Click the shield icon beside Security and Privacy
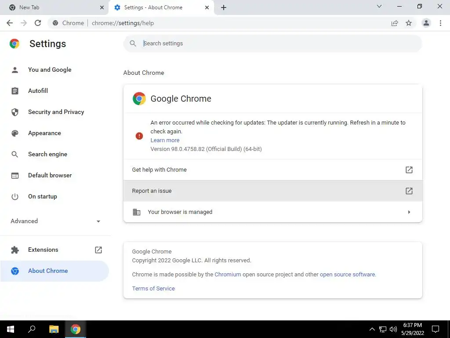 tap(15, 112)
